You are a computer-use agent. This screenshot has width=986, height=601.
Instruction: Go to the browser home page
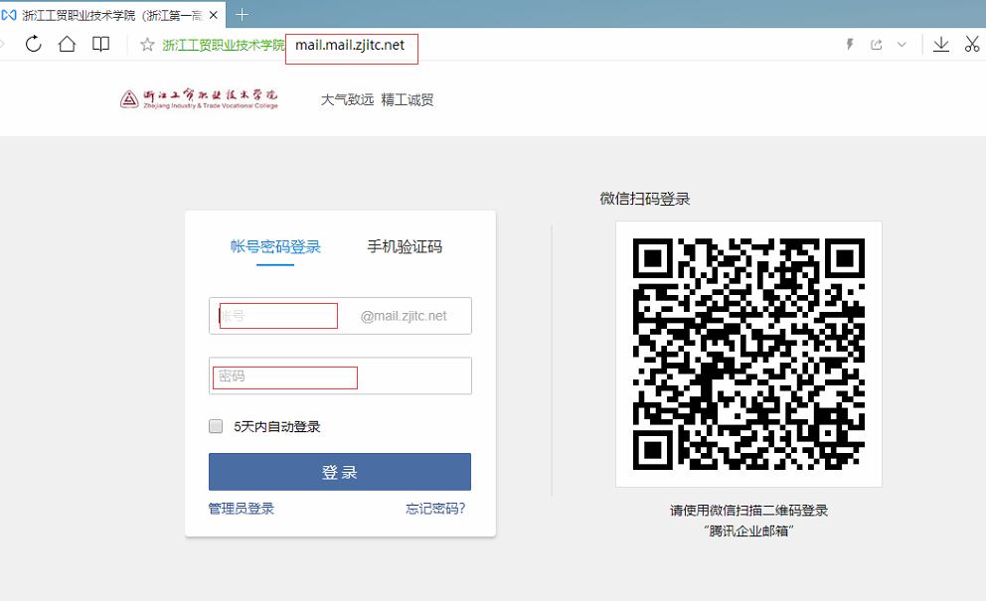pyautogui.click(x=67, y=44)
